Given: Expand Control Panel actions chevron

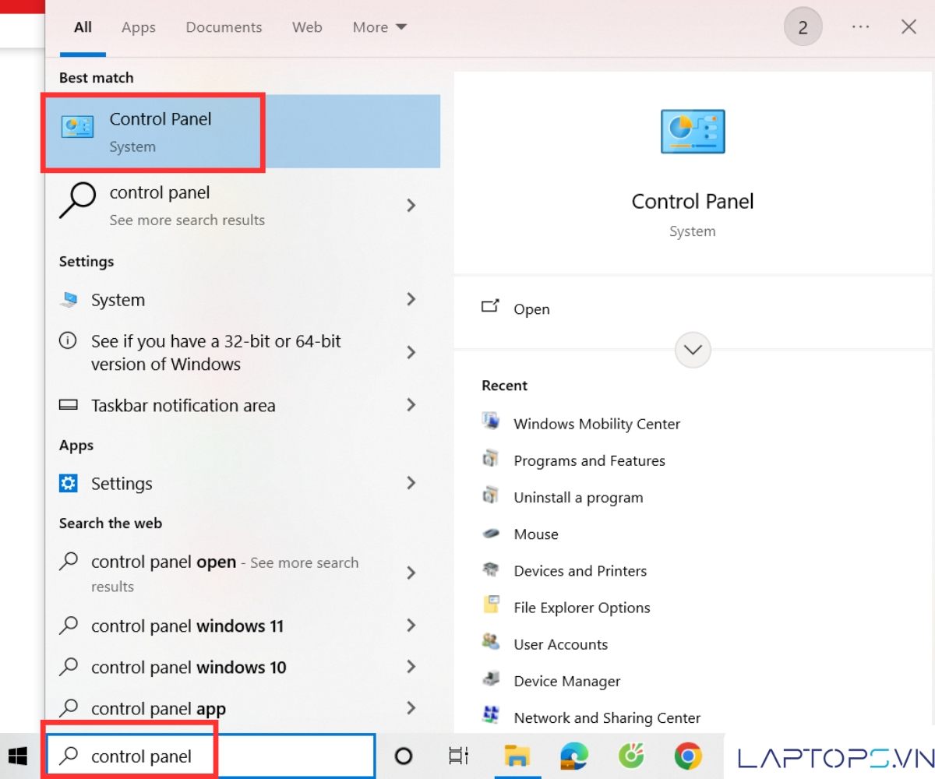Looking at the screenshot, I should coord(693,350).
